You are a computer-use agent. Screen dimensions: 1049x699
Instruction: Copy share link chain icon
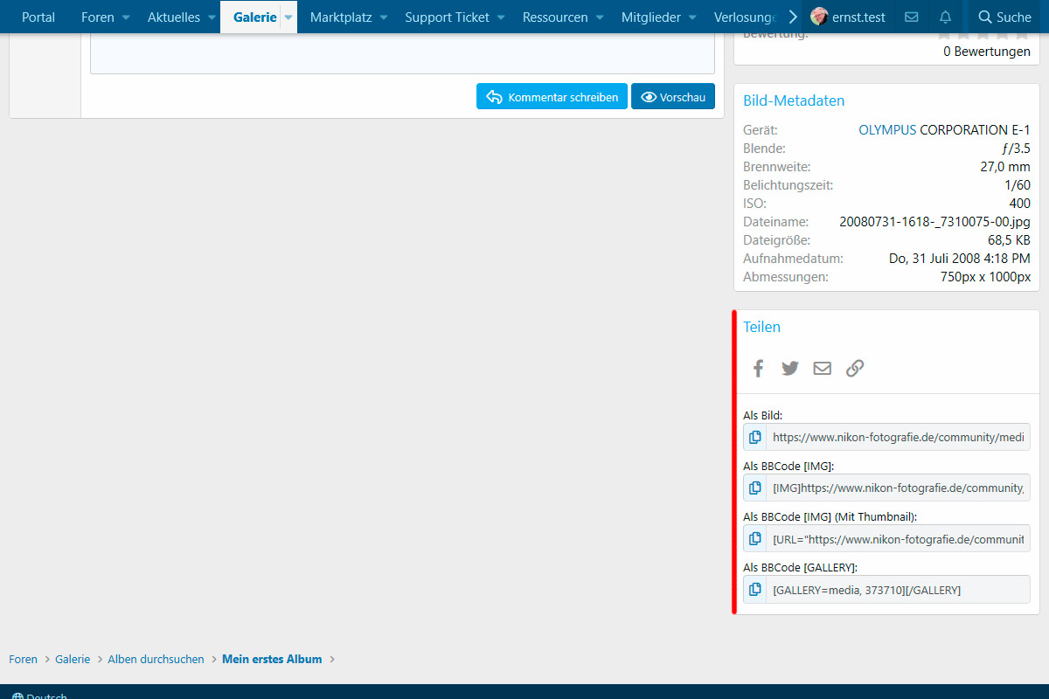[855, 368]
